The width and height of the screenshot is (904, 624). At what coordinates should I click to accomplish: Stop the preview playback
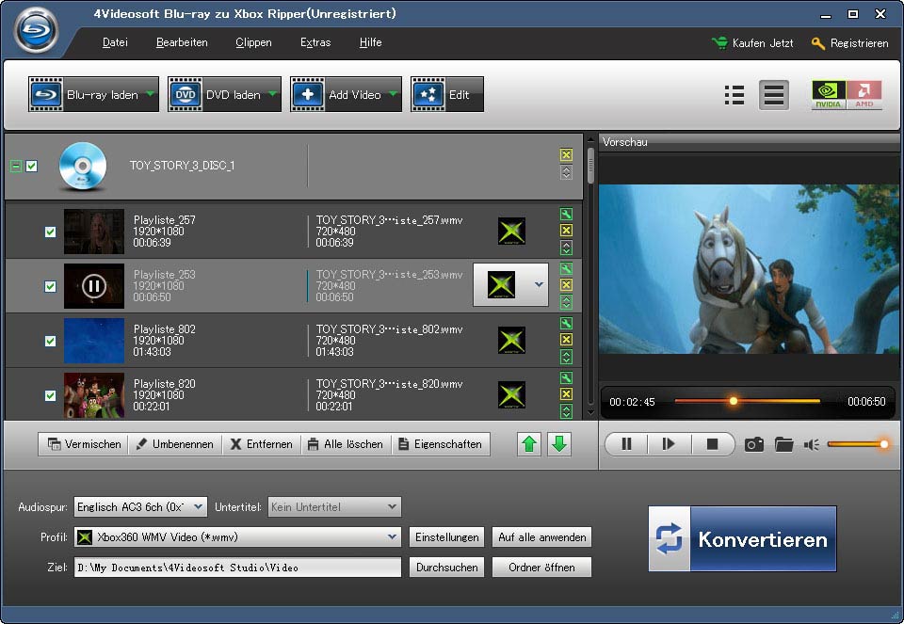(712, 444)
